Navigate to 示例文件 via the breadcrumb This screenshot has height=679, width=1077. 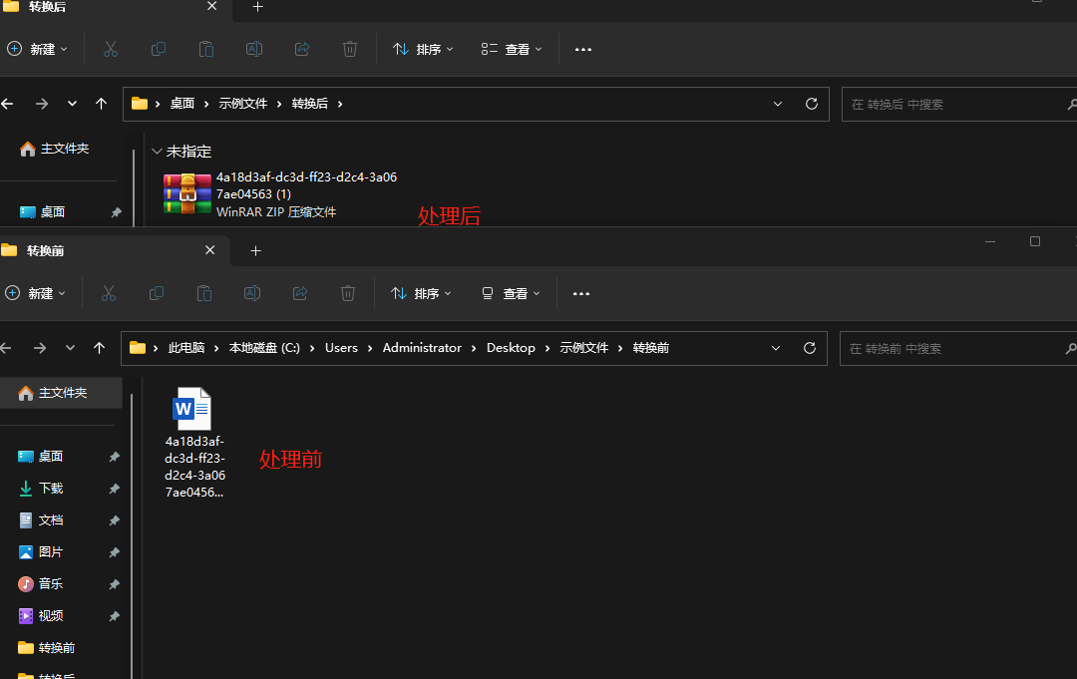[583, 348]
